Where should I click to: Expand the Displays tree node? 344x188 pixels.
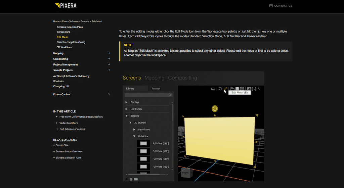(x=127, y=102)
